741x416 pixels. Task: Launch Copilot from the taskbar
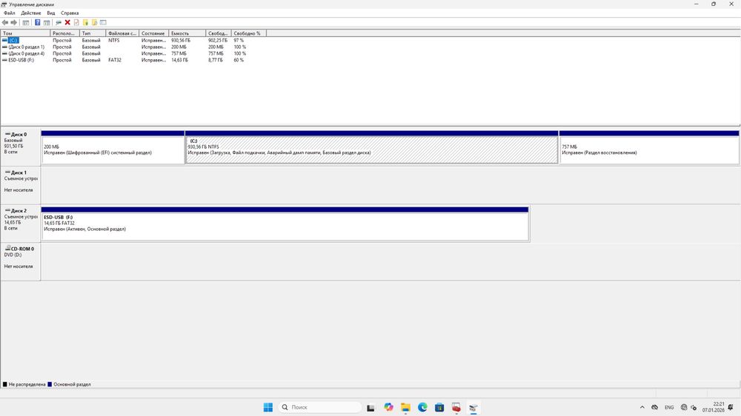click(x=388, y=407)
